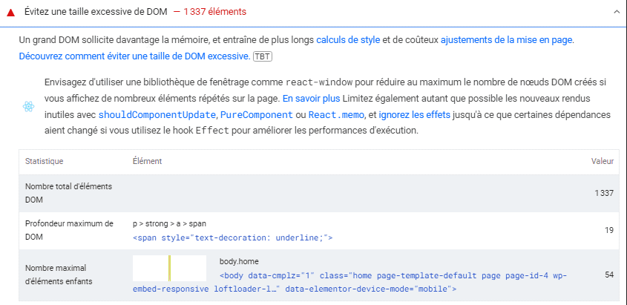Viewport: 627px width, 305px height.
Task: Click the TBT metric badge
Action: coord(262,56)
